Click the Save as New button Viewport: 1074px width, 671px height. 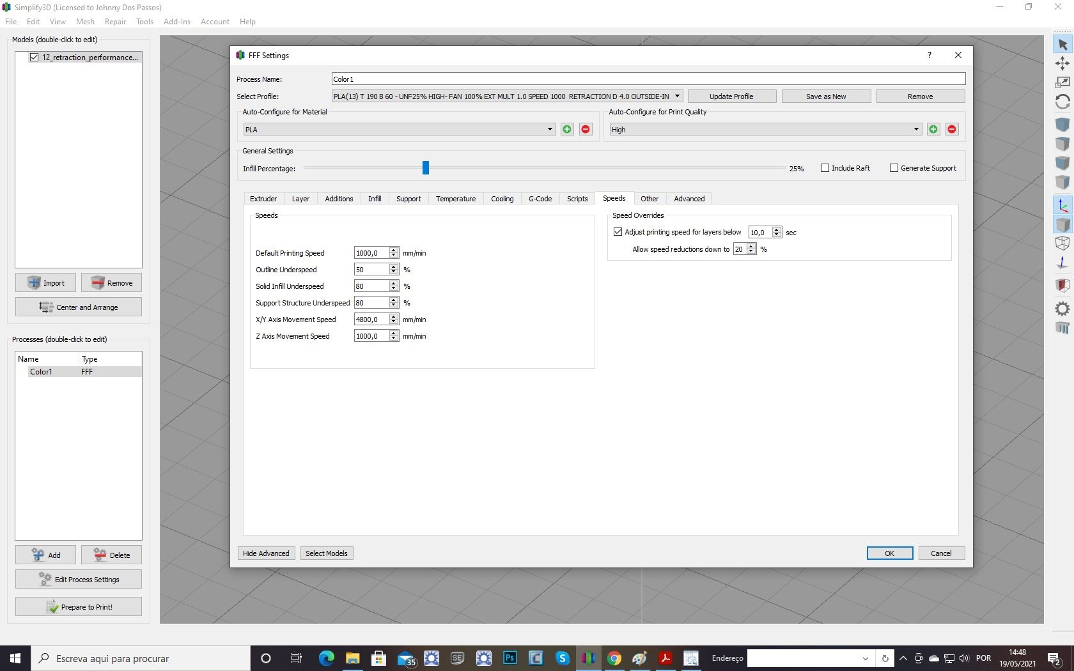(x=826, y=96)
